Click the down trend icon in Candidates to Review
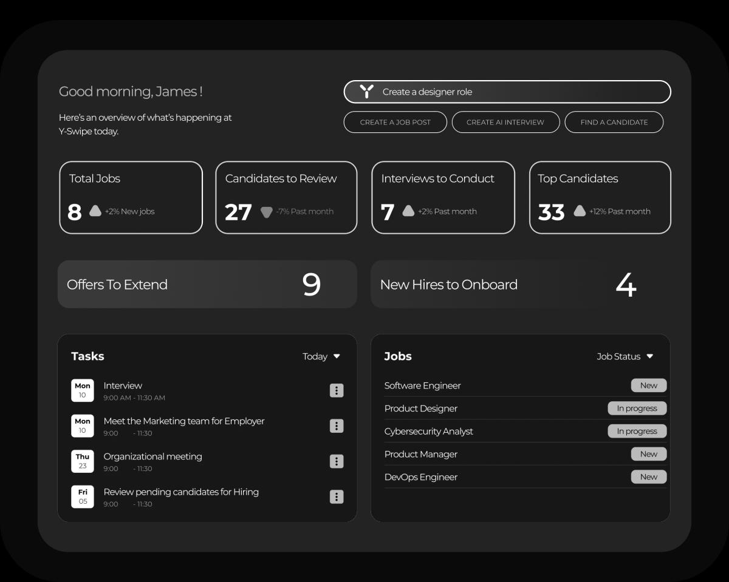 266,212
